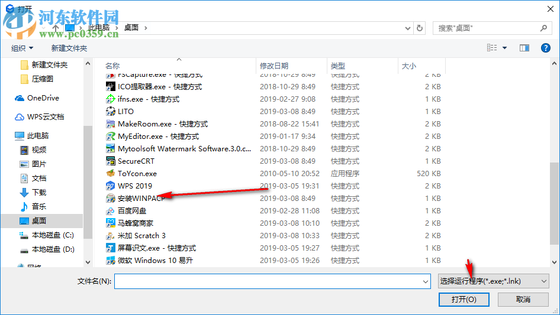
Task: Click the SecureCRT icon
Action: pyautogui.click(x=111, y=161)
